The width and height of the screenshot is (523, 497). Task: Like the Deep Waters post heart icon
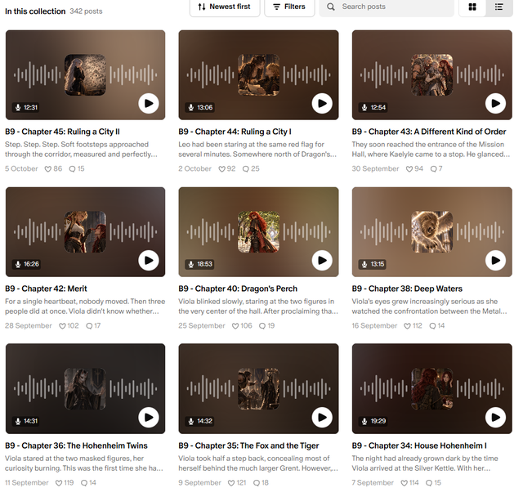407,326
